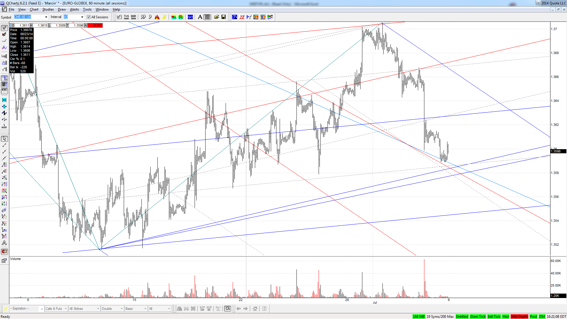Click the yellow delta options icon in top toolbar

coord(164,17)
